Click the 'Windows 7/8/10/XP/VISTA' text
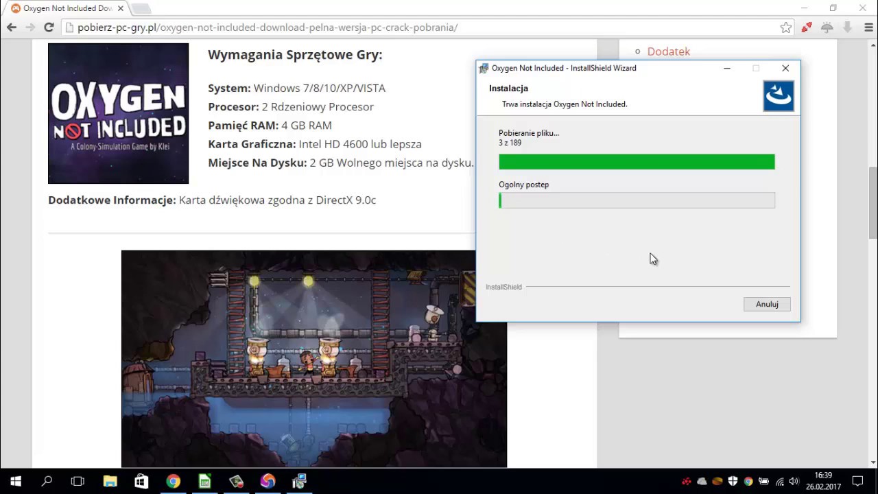The height and width of the screenshot is (494, 878). (x=320, y=88)
